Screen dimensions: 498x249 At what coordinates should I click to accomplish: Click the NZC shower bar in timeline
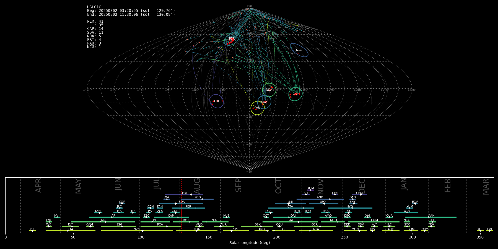(137, 231)
